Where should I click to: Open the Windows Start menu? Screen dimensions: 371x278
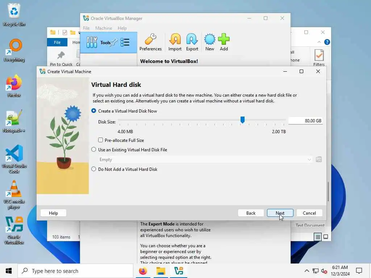(x=9, y=271)
